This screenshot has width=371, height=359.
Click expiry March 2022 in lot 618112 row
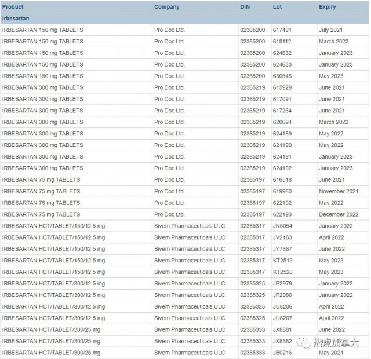[x=333, y=42]
